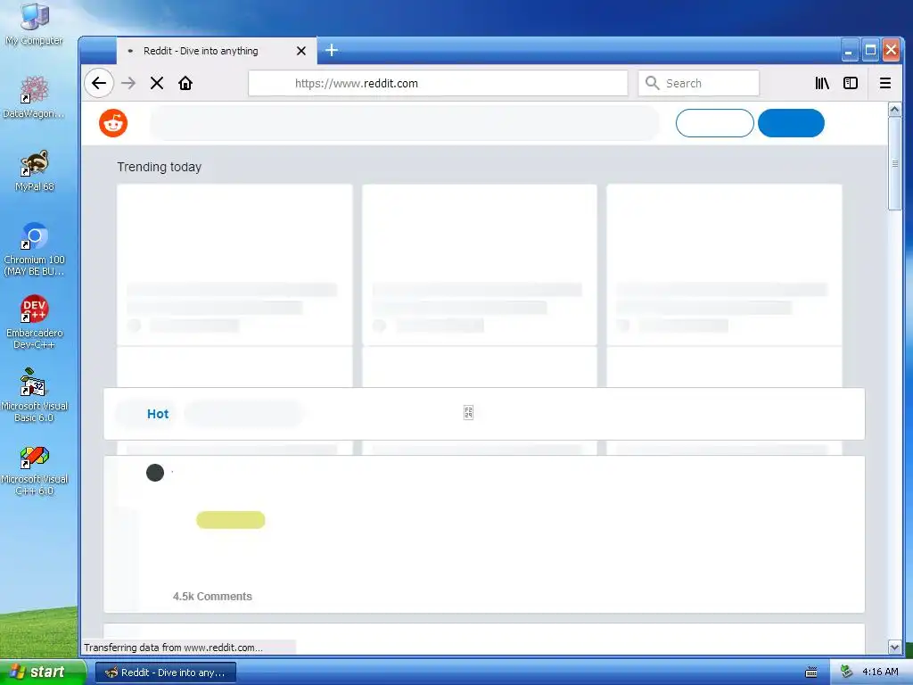
Task: Click the Reddit search bar placeholder
Action: click(405, 123)
